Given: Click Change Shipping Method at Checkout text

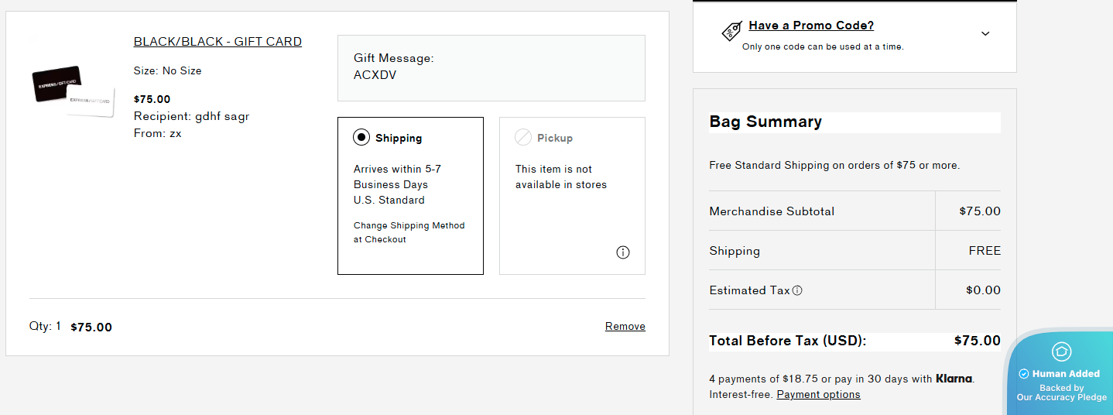Looking at the screenshot, I should (x=409, y=232).
